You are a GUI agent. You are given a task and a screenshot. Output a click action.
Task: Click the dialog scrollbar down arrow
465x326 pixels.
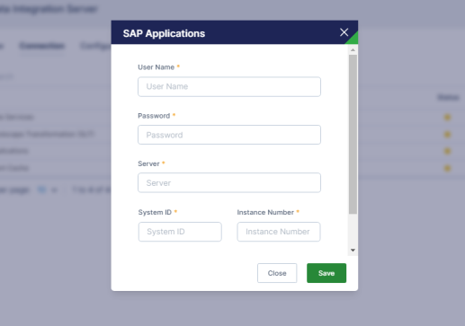(353, 251)
